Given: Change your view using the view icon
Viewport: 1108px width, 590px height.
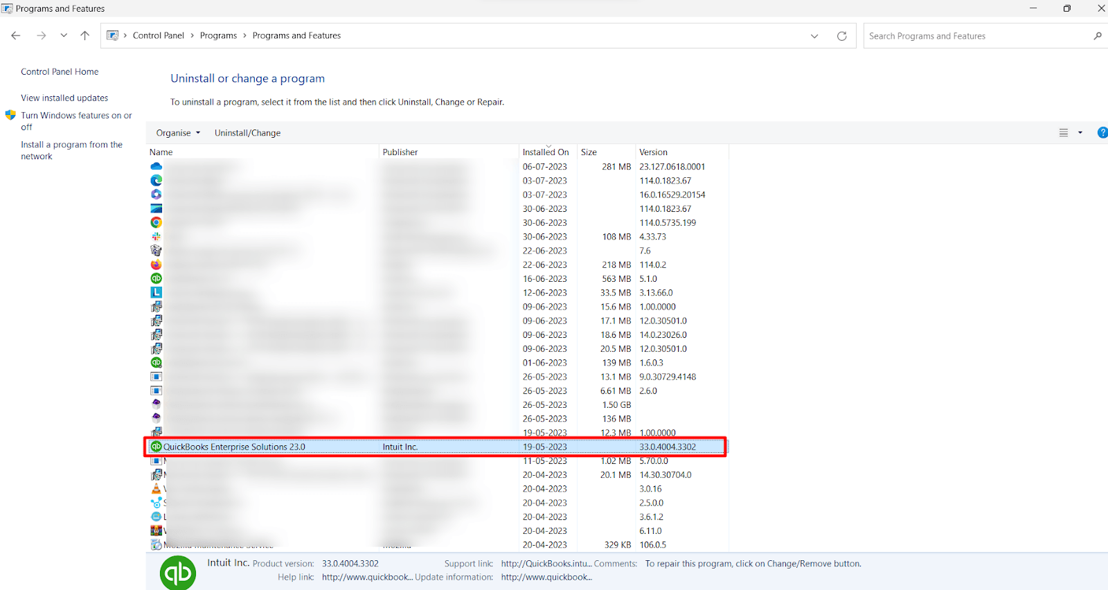Looking at the screenshot, I should click(x=1064, y=132).
